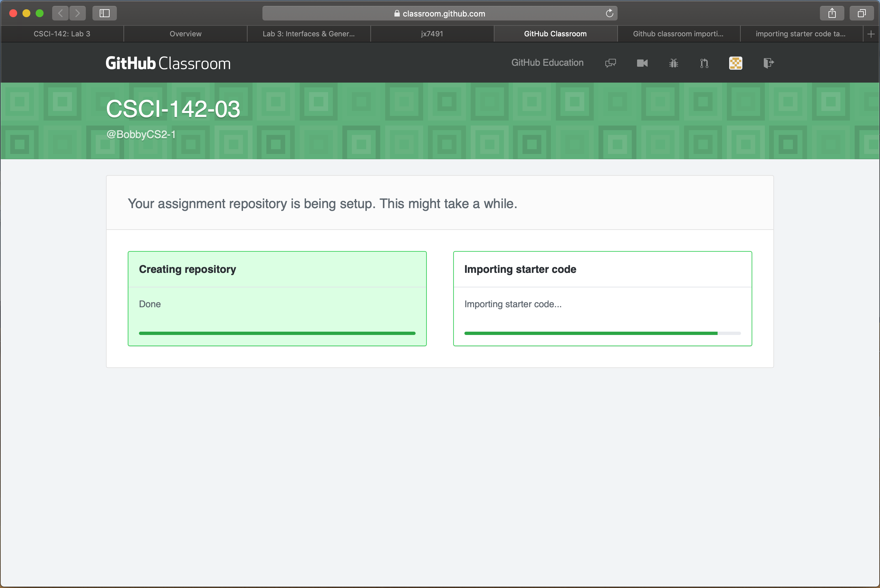Click the identicon avatar in the navbar
This screenshot has height=588, width=880.
735,63
